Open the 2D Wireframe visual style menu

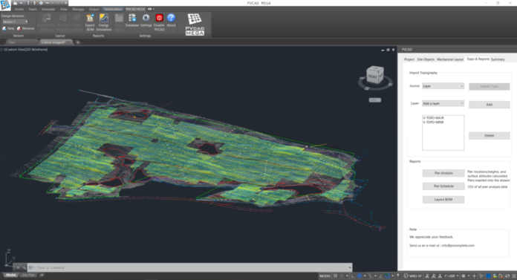(x=36, y=50)
